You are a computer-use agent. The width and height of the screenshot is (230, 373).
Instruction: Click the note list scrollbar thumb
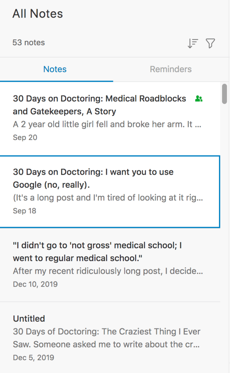pyautogui.click(x=225, y=94)
